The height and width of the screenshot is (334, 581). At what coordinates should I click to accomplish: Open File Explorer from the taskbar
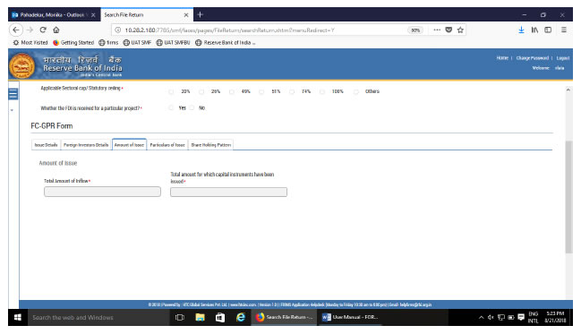tap(201, 317)
